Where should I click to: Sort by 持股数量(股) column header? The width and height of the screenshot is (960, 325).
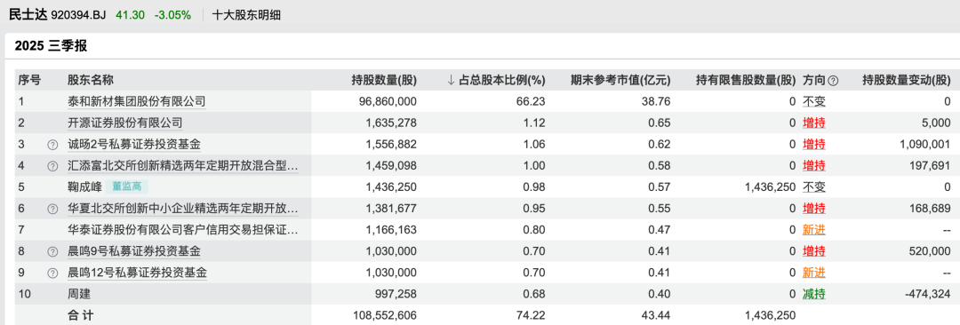[x=384, y=80]
